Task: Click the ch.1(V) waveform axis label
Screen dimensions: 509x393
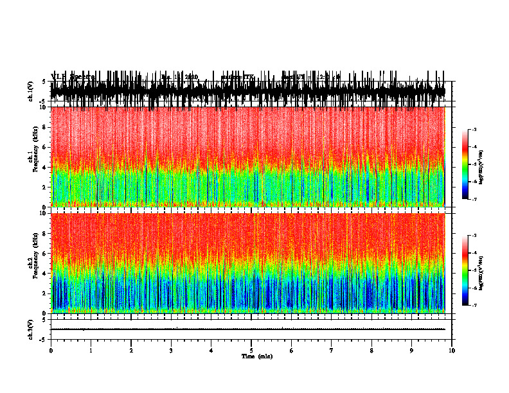Action: pos(31,92)
